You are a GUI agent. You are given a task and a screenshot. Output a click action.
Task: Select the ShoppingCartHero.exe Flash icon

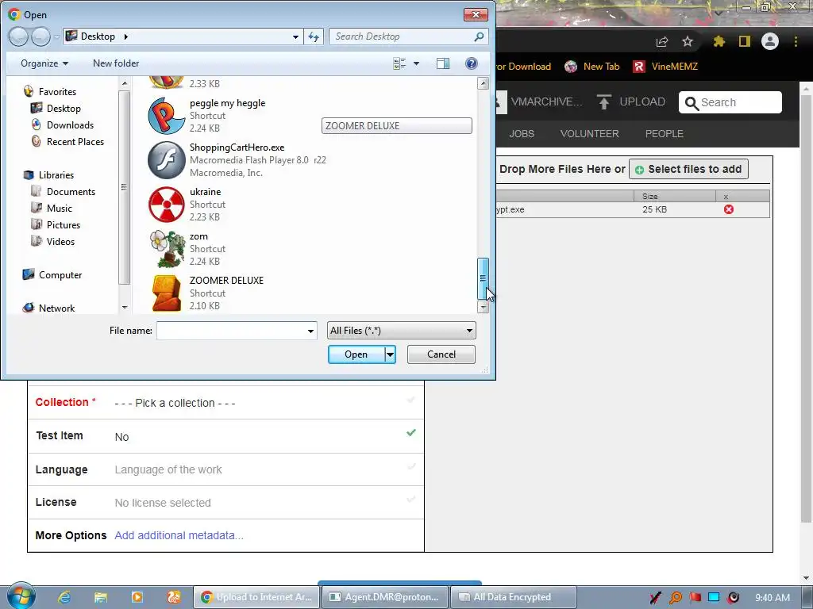[167, 160]
